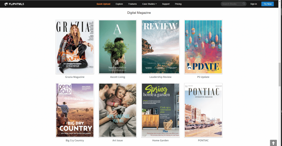Image resolution: width=282 pixels, height=146 pixels.
Task: Click the Big Cry Country title link
Action: tap(75, 141)
